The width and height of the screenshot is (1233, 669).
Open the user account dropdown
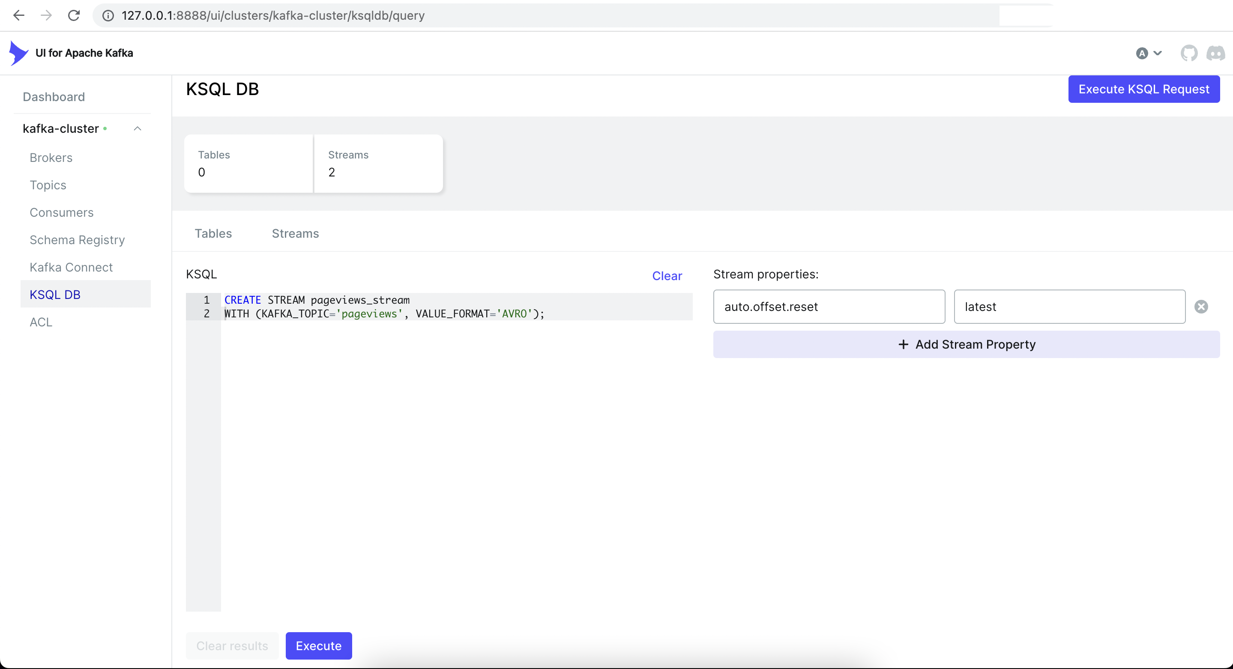[x=1148, y=53]
